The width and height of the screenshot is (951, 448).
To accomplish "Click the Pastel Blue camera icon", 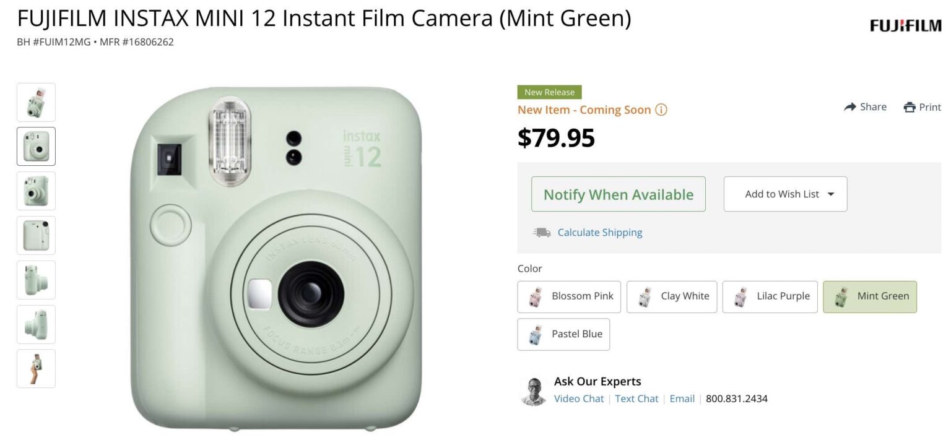I will point(536,334).
